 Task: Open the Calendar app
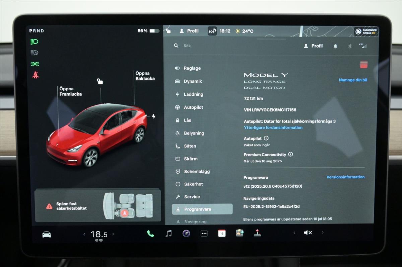click(222, 234)
